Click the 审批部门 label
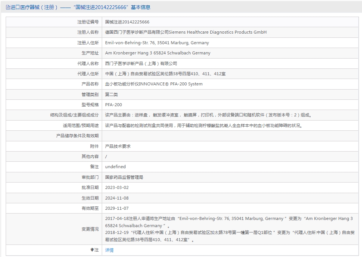The height and width of the screenshot is (257, 362). tap(90, 177)
